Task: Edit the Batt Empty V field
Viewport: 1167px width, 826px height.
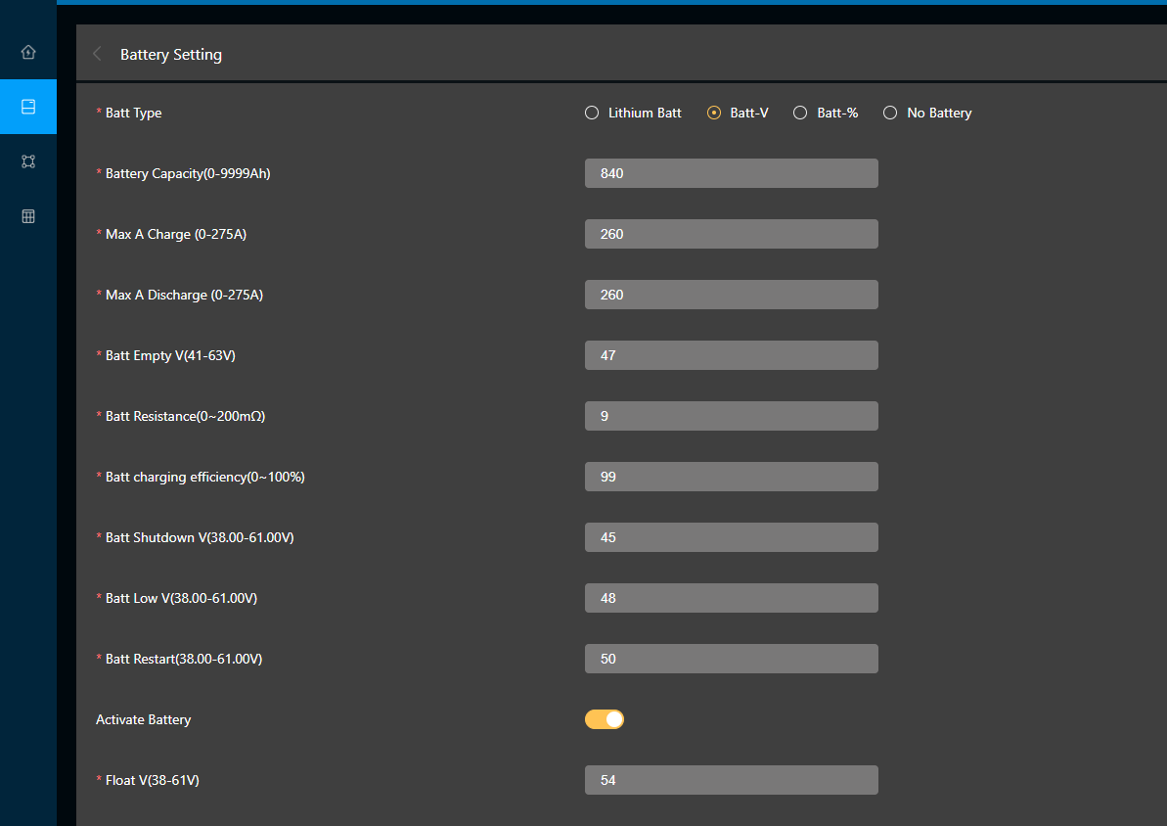Action: [732, 355]
